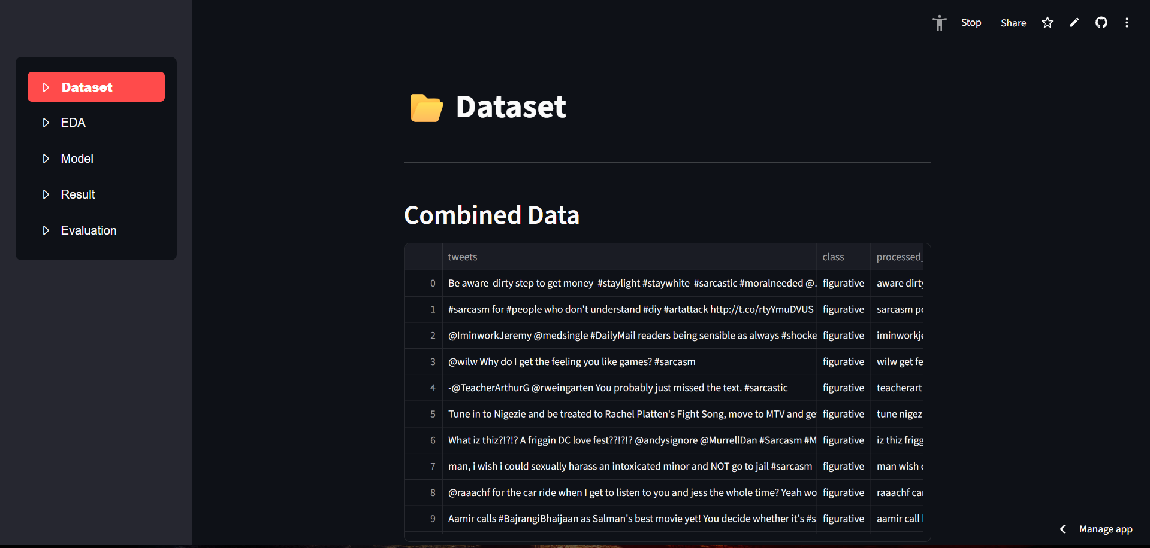Open the three-dot main menu

tap(1127, 23)
